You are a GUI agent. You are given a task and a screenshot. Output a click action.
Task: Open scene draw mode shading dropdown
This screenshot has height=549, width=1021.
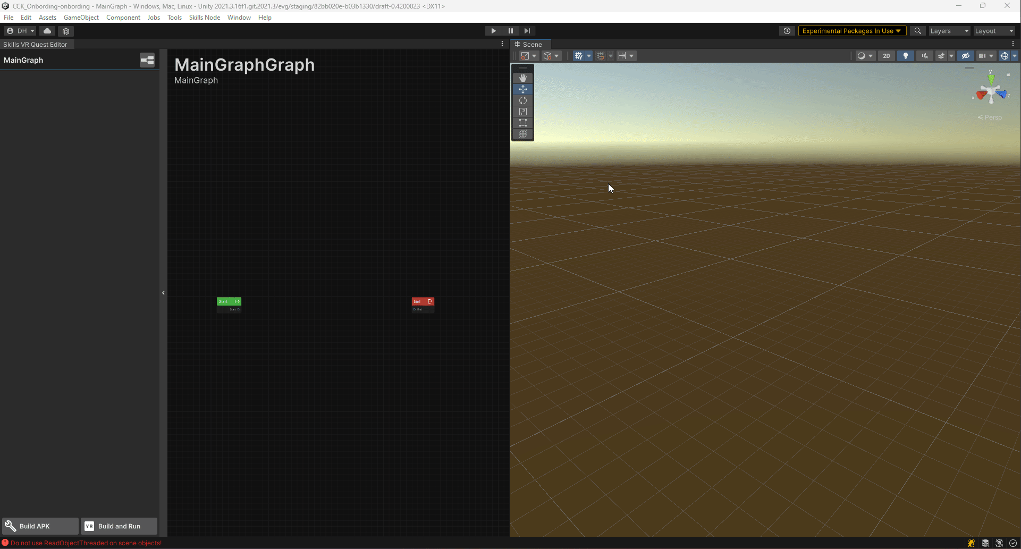tap(865, 56)
